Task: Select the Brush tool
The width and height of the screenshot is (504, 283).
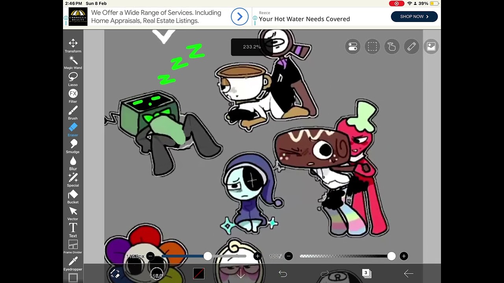Action: (73, 113)
